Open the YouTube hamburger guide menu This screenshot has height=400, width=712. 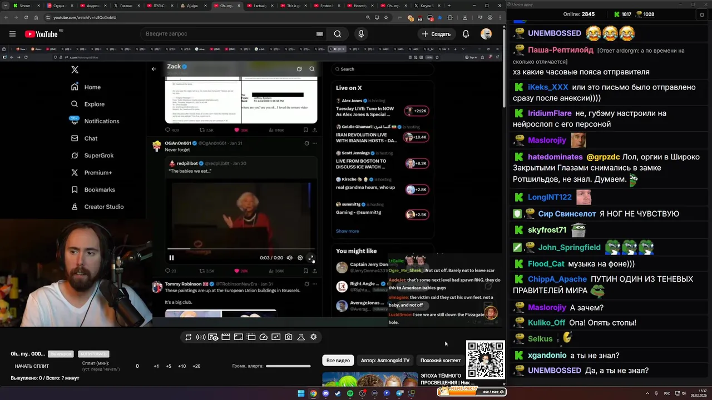pos(12,34)
